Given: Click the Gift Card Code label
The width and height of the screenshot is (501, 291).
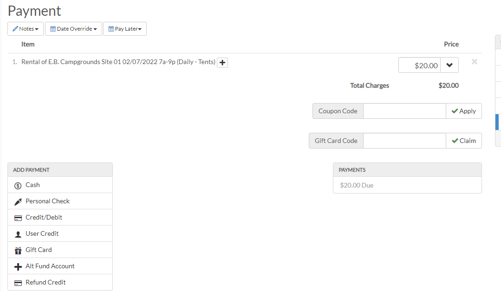Looking at the screenshot, I should click(x=336, y=141).
